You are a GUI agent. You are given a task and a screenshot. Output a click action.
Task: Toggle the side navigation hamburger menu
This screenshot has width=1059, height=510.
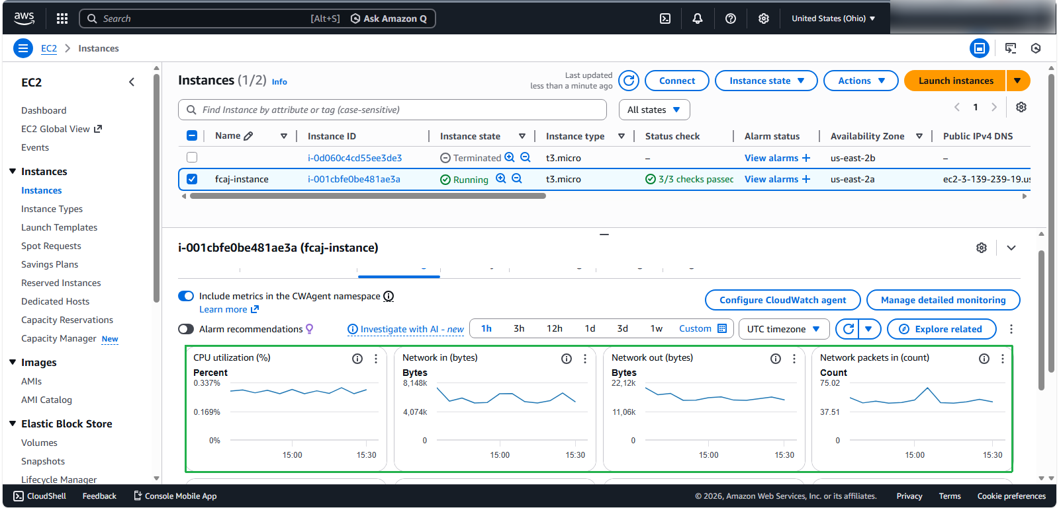23,48
